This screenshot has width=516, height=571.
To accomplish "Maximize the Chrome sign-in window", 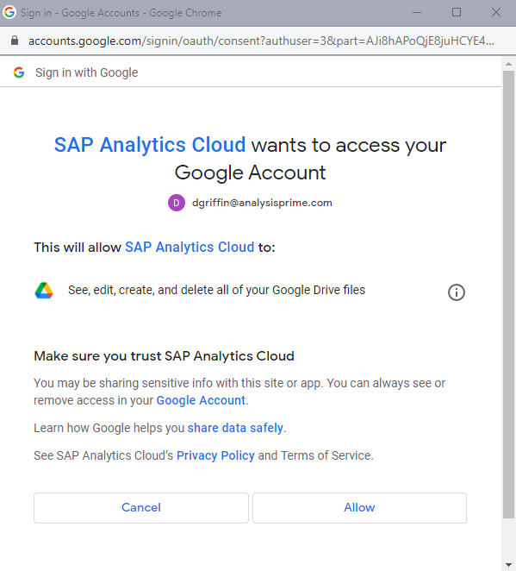I will pyautogui.click(x=457, y=12).
